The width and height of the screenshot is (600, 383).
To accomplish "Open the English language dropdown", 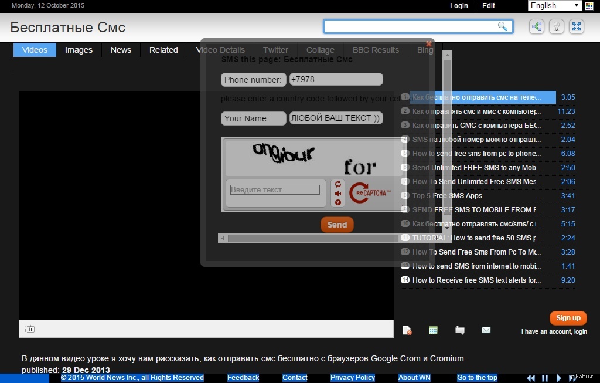I will pos(554,5).
